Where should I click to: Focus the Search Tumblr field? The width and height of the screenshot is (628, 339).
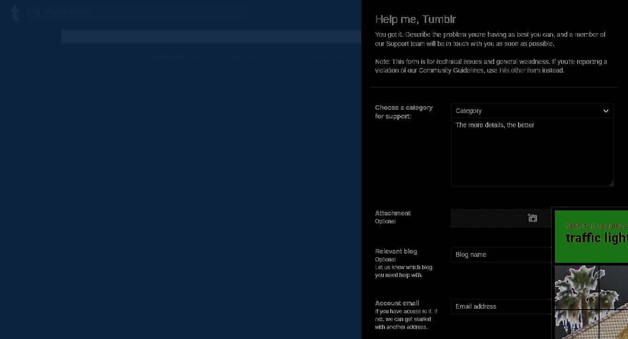point(138,12)
